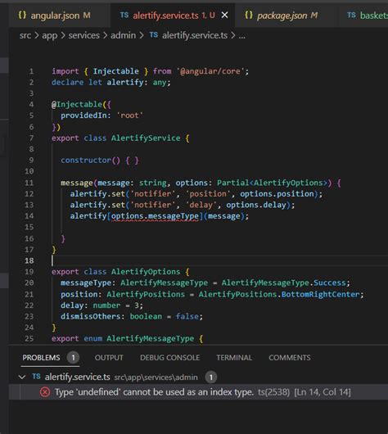388x434 pixels.
Task: Click the JSON braces icon on angular.json tab
Action: click(22, 15)
